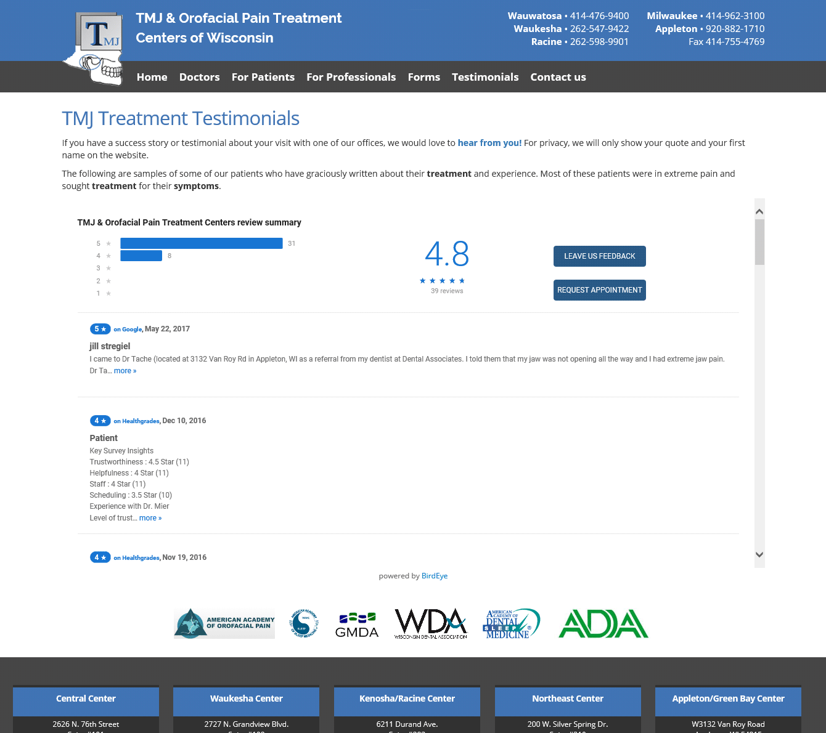
Task: Expand 'more »' in jill stregiel review
Action: (125, 371)
